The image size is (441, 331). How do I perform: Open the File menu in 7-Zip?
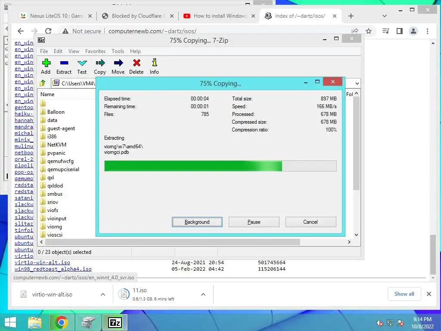[44, 51]
